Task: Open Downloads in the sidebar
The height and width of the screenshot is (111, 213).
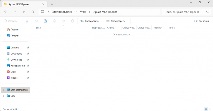Action: tap(14, 60)
